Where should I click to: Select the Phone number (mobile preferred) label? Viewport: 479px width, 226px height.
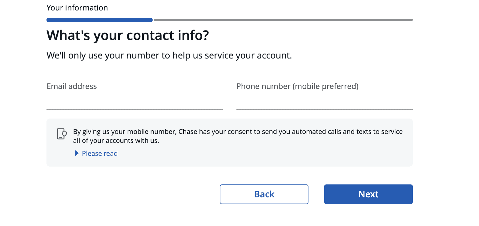click(x=297, y=86)
